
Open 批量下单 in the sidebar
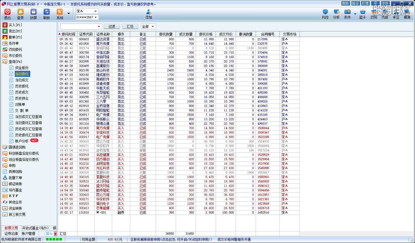point(12,178)
